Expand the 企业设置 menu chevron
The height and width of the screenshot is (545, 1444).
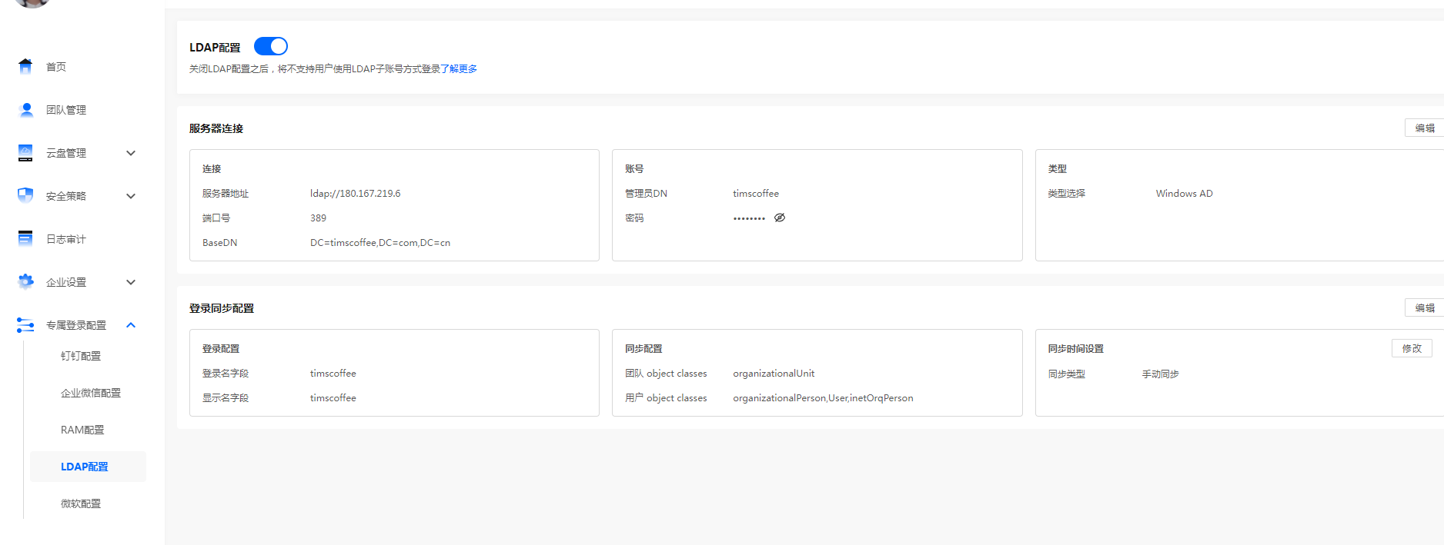tap(131, 282)
